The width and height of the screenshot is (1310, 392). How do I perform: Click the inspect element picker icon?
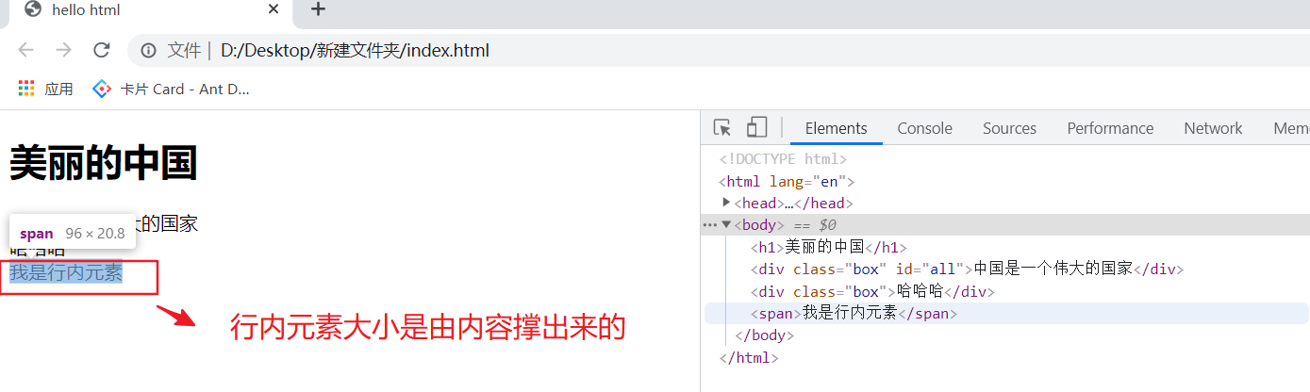tap(722, 128)
